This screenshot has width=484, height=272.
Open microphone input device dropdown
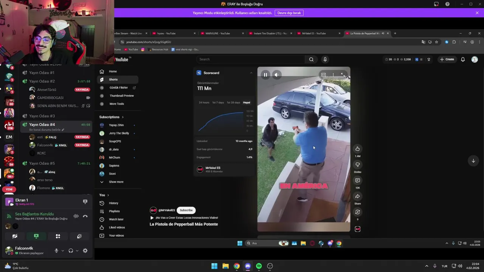click(x=63, y=250)
